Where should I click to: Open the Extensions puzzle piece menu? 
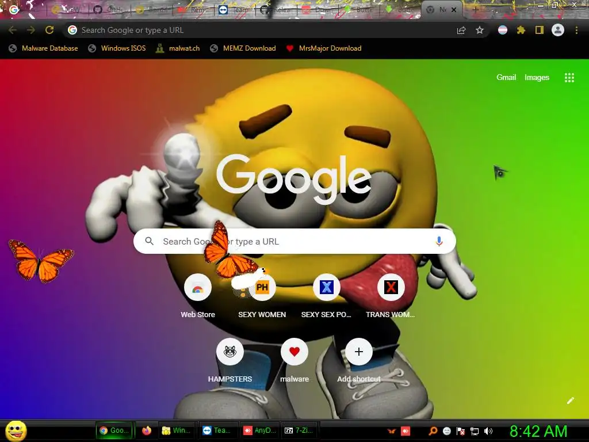[x=521, y=30]
